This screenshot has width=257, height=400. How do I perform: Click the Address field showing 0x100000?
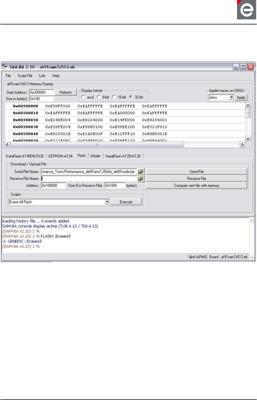coord(53,186)
